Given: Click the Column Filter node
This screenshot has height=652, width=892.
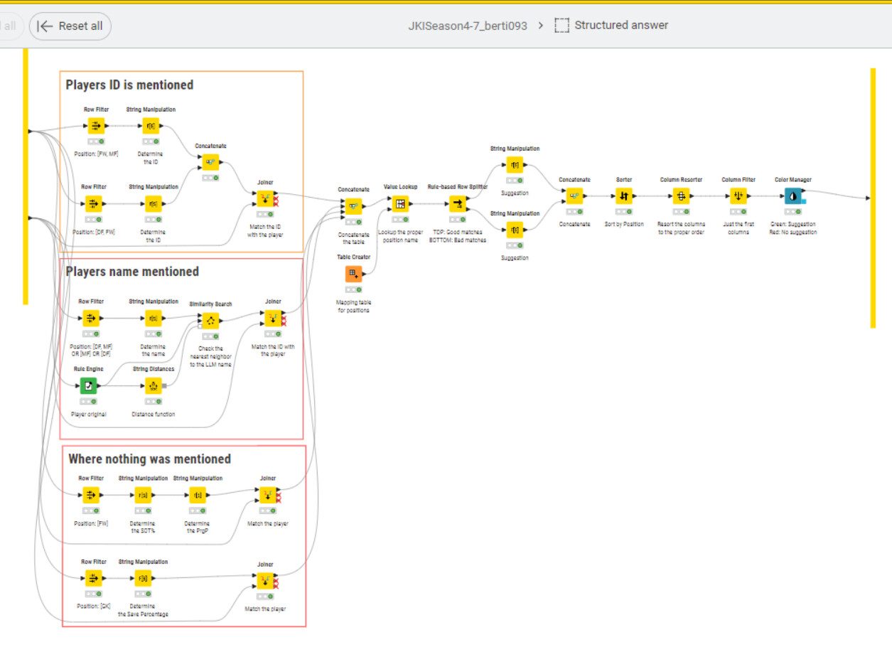Looking at the screenshot, I should [x=738, y=196].
